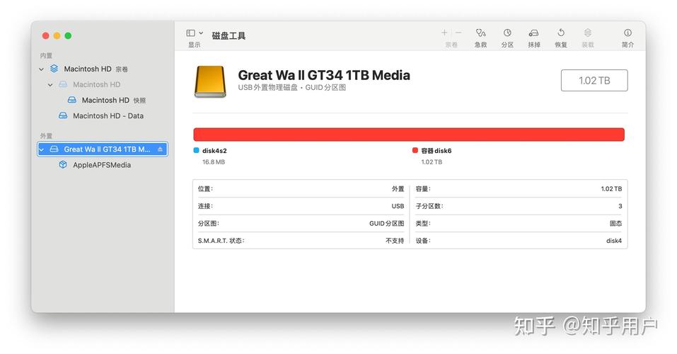This screenshot has width=677, height=354.
Task: Select the Macintosh HD snapshot entry
Action: tap(102, 101)
